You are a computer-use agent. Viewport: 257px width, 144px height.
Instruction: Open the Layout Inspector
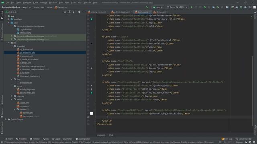(243, 139)
